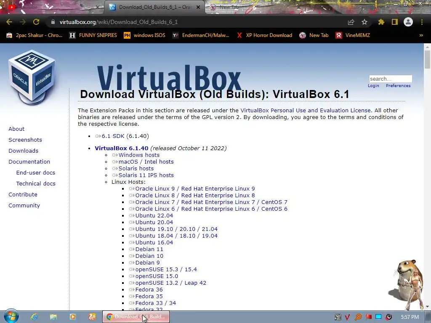The image size is (431, 323).
Task: Click the page vertical scrollbar thumb
Action: click(x=427, y=60)
